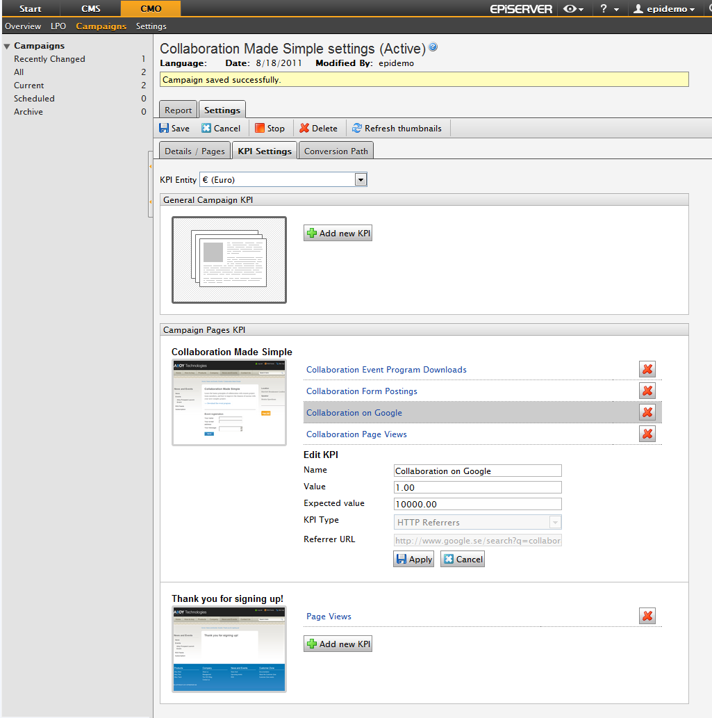Expand the epidemo user menu
712x718 pixels.
(x=662, y=9)
